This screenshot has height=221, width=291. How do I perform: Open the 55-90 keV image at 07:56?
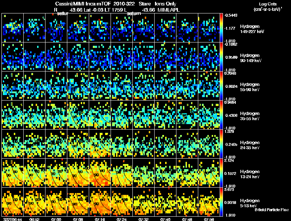(x=209, y=86)
